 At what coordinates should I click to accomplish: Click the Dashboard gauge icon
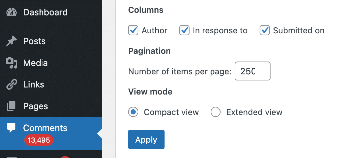pos(11,12)
